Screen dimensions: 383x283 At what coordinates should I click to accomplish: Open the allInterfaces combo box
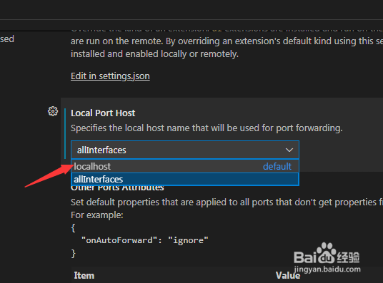pos(185,150)
